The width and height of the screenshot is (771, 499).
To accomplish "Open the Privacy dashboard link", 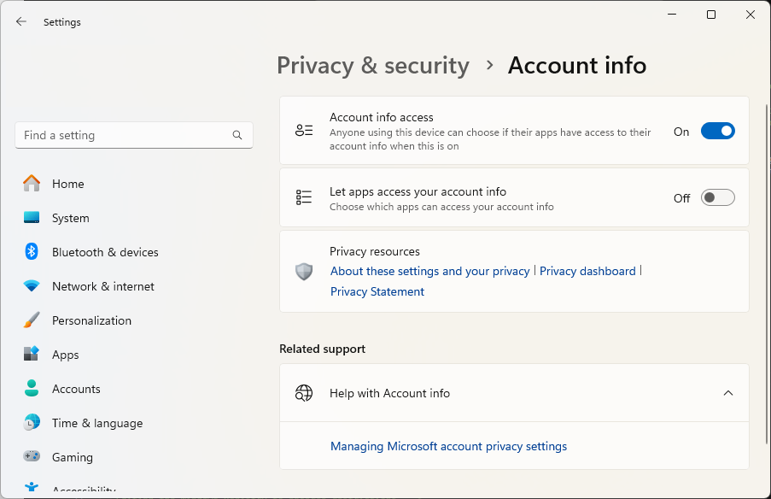I will click(587, 271).
